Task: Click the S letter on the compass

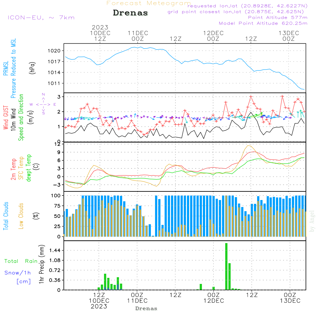Action: (x=43, y=113)
